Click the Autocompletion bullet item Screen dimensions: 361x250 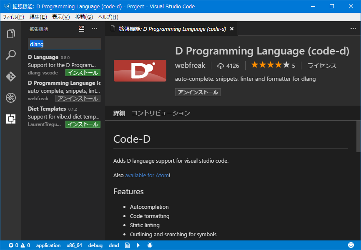click(149, 207)
